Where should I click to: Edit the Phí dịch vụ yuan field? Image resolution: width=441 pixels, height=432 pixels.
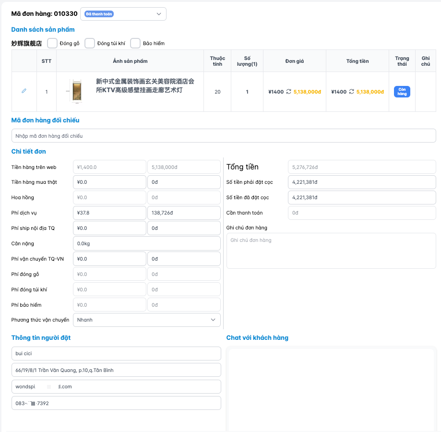pos(109,213)
